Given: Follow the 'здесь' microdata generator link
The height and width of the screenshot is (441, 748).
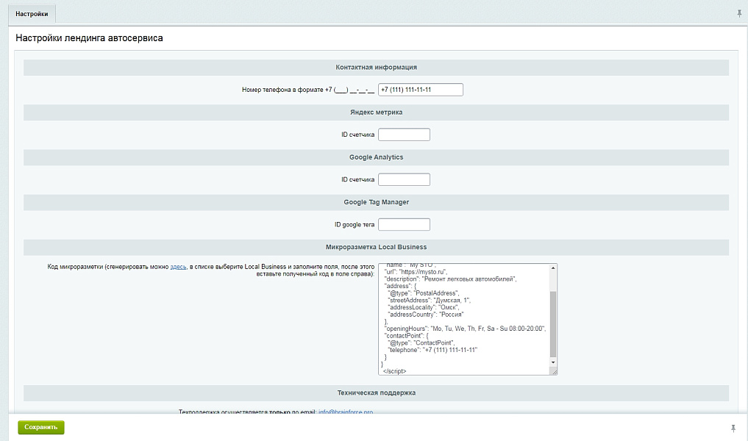Looking at the screenshot, I should coord(178,267).
